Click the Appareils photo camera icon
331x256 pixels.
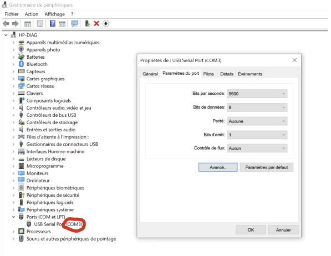coord(21,49)
